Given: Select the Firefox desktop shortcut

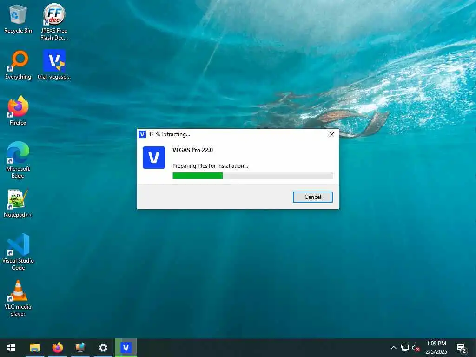Looking at the screenshot, I should [18, 111].
